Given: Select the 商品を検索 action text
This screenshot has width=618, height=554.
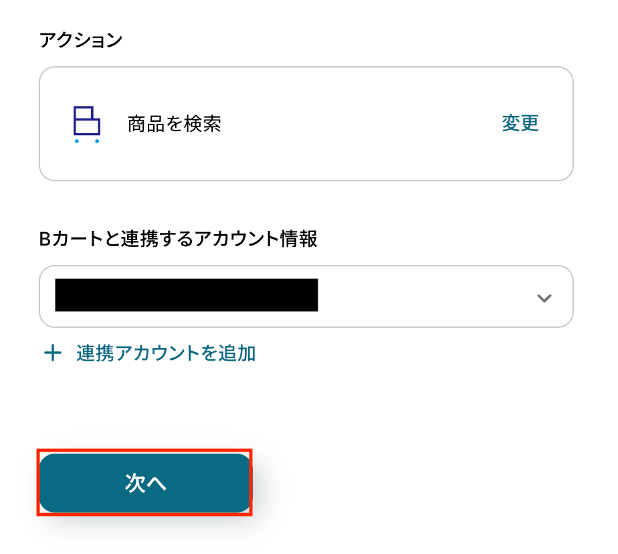Looking at the screenshot, I should click(174, 124).
